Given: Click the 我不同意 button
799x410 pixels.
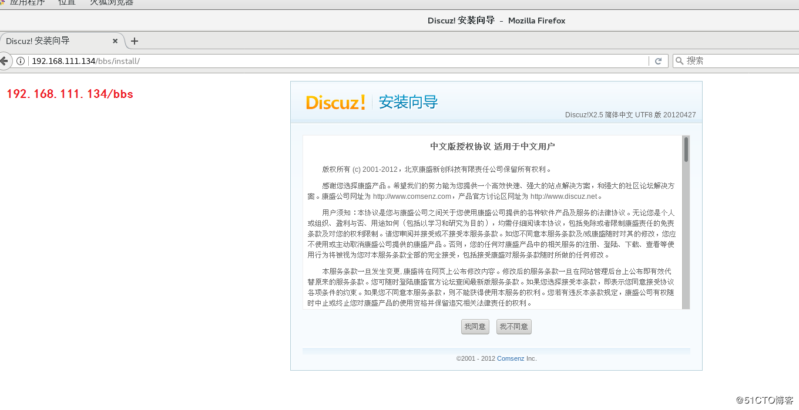Looking at the screenshot, I should tap(514, 327).
